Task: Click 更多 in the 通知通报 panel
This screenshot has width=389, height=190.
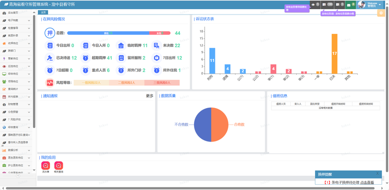Action: coord(150,96)
